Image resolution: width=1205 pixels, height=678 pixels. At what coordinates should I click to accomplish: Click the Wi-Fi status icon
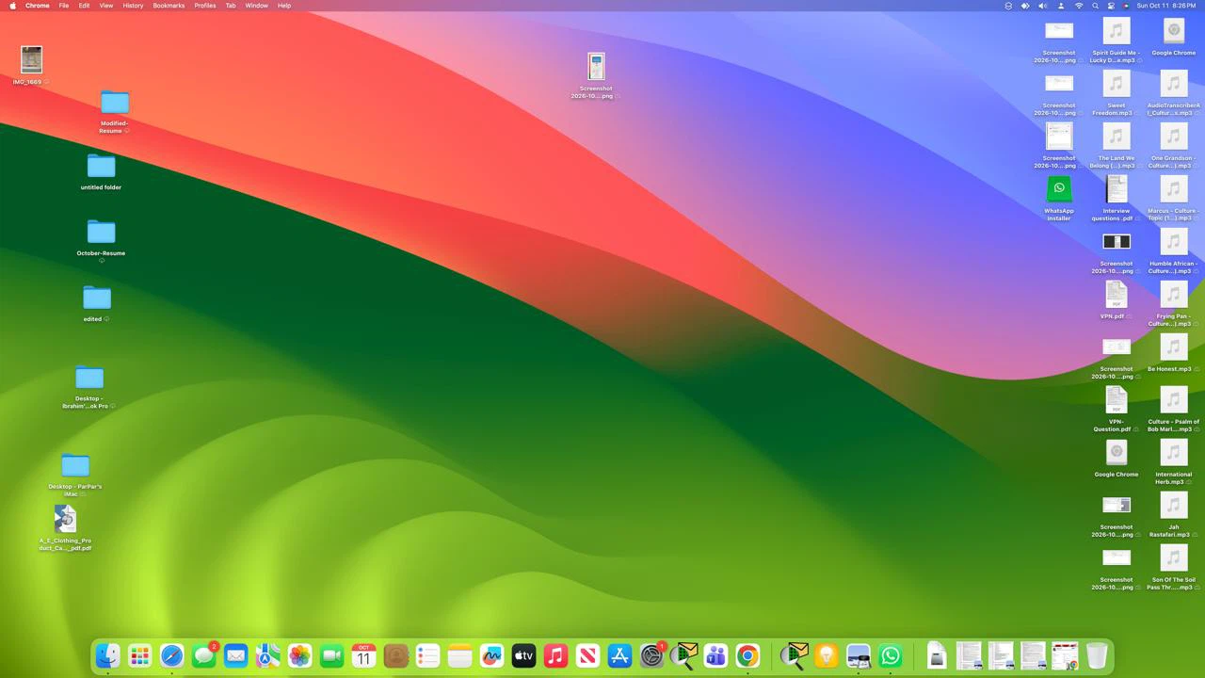click(1079, 6)
